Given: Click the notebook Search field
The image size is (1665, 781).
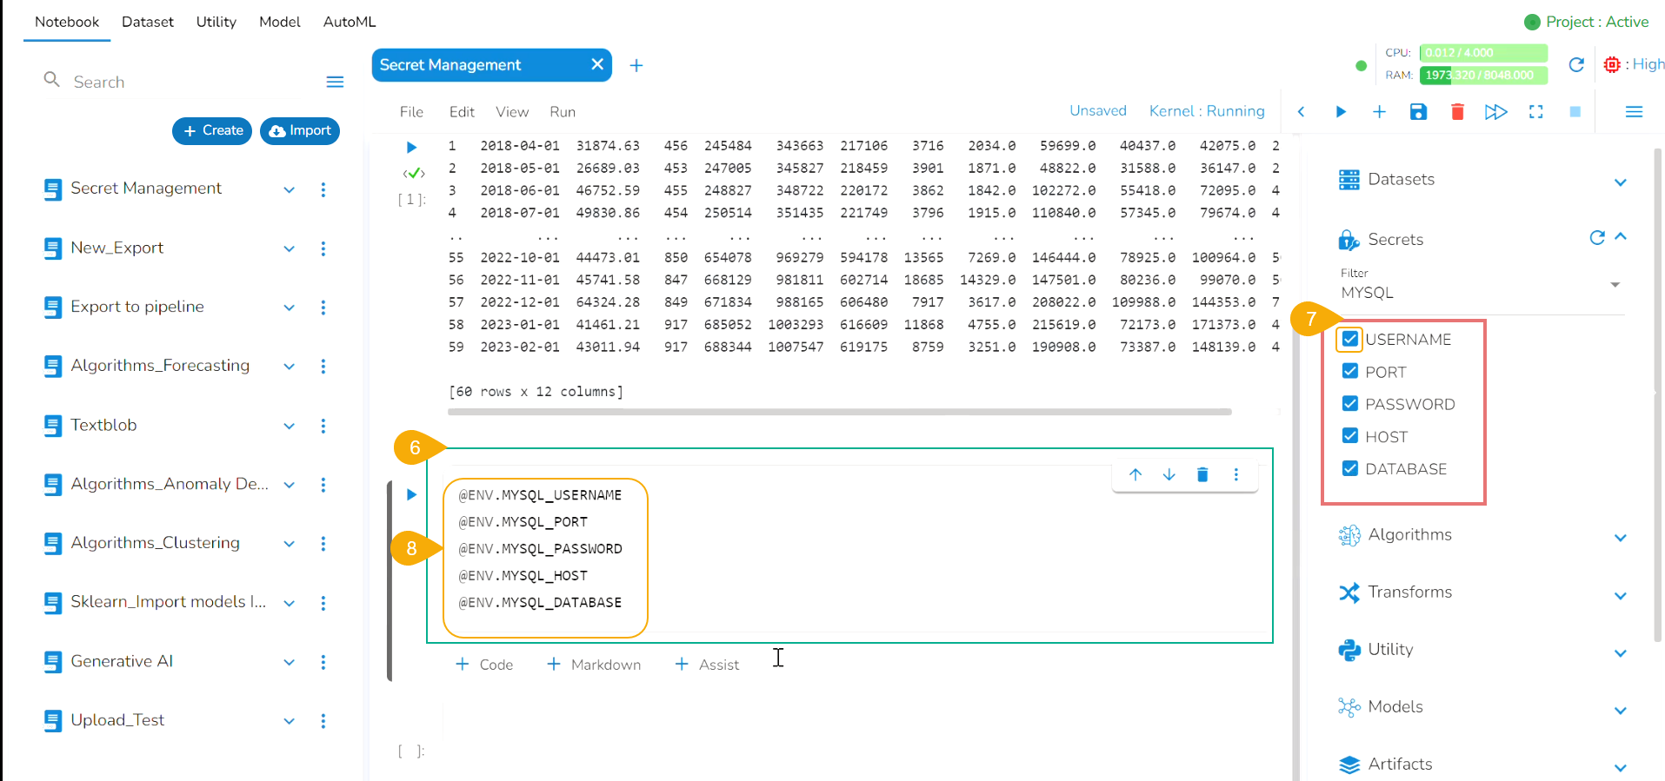Looking at the screenshot, I should click(x=174, y=82).
